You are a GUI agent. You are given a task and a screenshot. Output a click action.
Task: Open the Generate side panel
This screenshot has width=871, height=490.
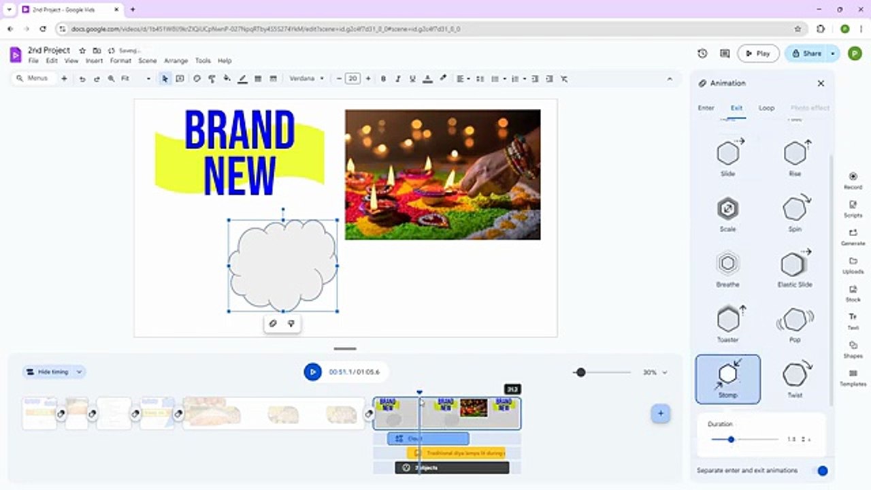853,237
